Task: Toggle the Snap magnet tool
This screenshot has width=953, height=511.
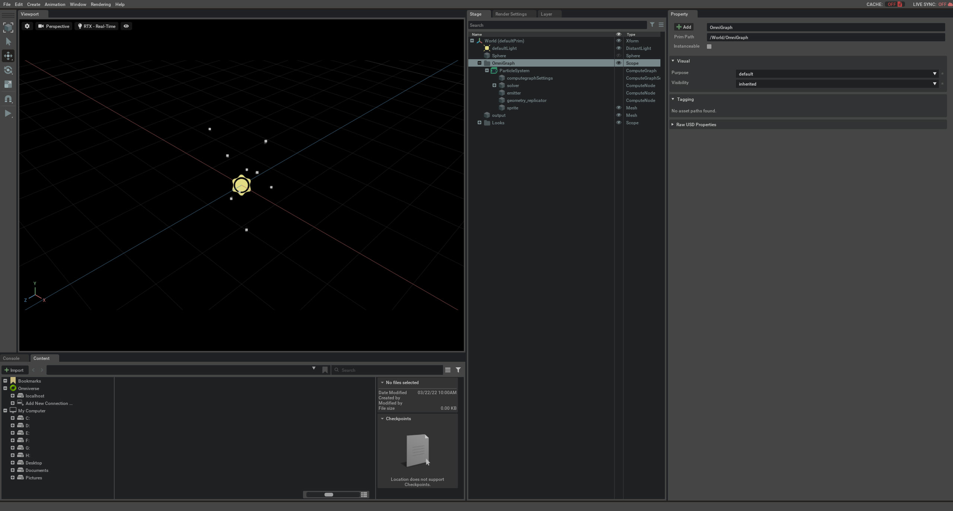Action: (x=8, y=99)
